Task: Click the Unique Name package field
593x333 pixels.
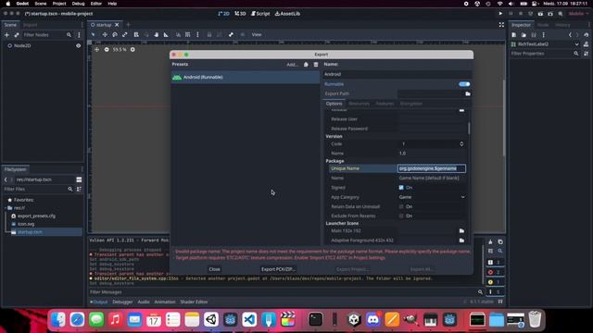Action: [x=432, y=168]
